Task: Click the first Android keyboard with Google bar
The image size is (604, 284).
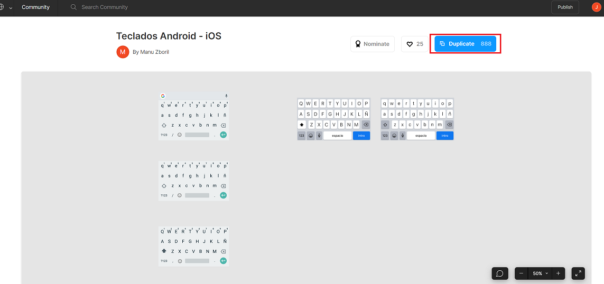Action: click(194, 116)
